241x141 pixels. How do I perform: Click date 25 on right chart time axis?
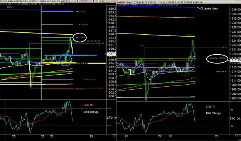pos(126,136)
